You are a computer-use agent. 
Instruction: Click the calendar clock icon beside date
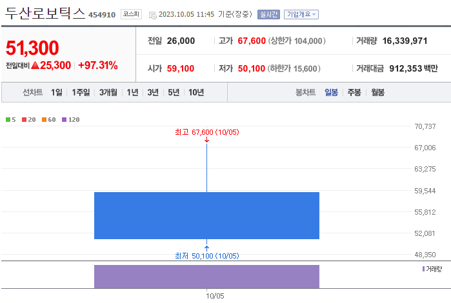pos(152,15)
